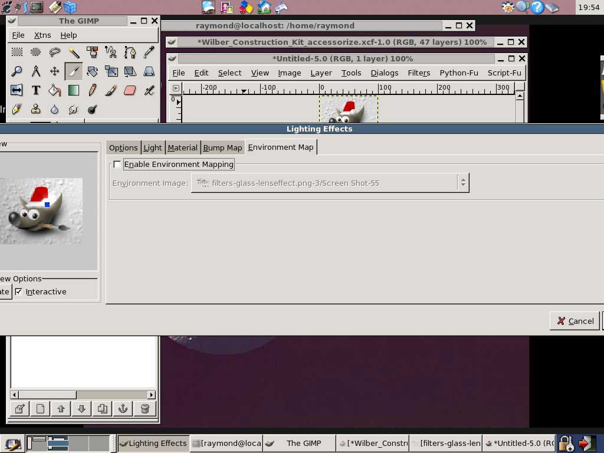Select the Bucket Fill tool
This screenshot has width=604, height=453.
pyautogui.click(x=54, y=90)
